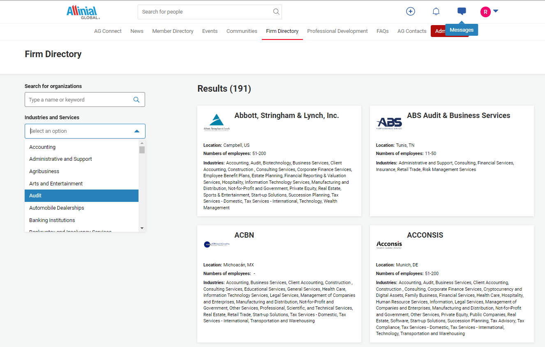This screenshot has height=347, width=545.
Task: Go to the FAQs tab
Action: point(383,31)
